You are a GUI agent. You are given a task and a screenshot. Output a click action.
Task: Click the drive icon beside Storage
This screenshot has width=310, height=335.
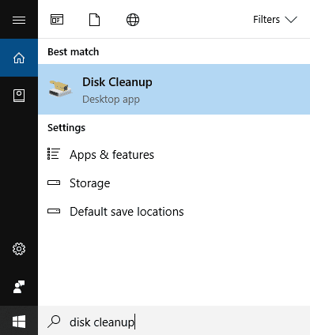click(54, 183)
